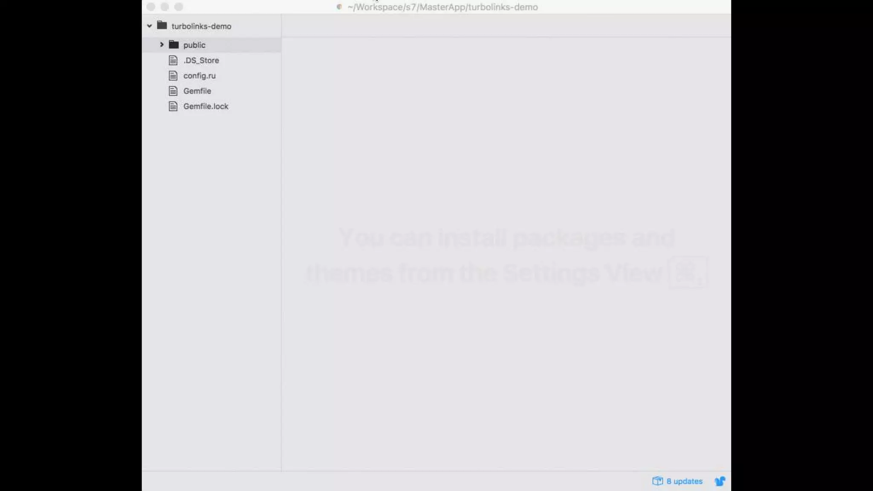Click the green maximize window button

coord(179,7)
